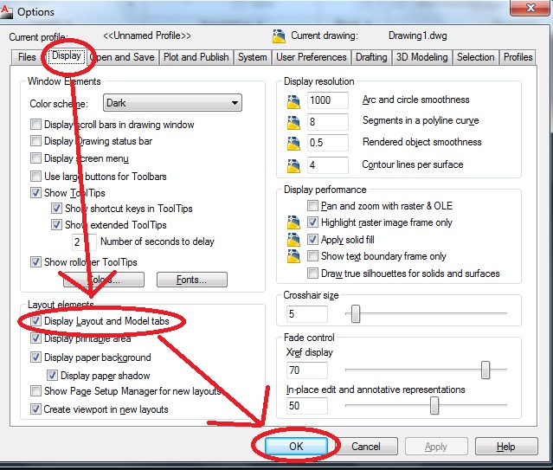Image resolution: width=553 pixels, height=470 pixels.
Task: Click drawing icon beside Show text boundary frame
Action: 293,256
